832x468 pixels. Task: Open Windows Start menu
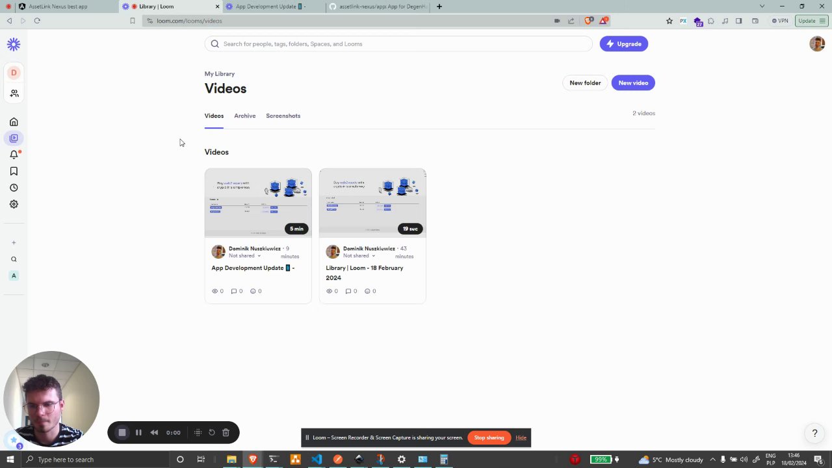[10, 460]
